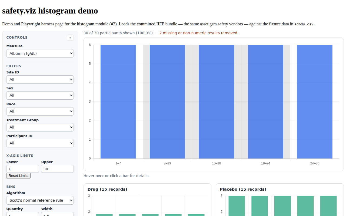
Task: Focus the Lower x-axis limit field
Action: (23, 169)
